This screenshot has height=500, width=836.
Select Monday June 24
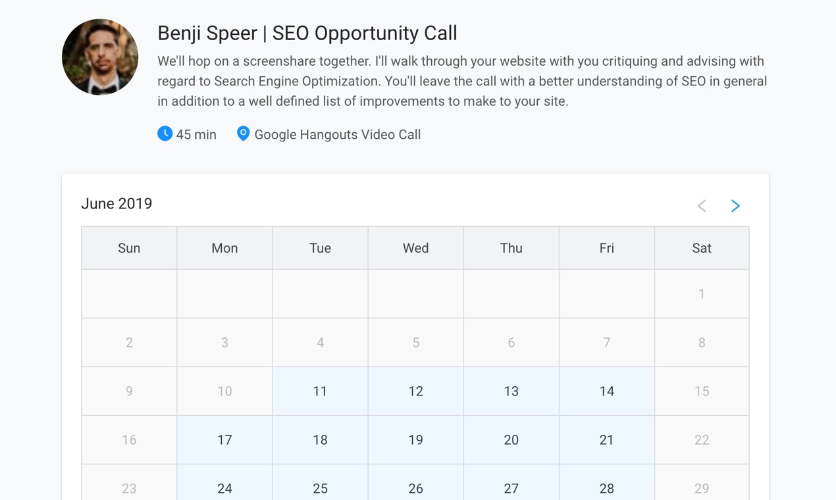click(224, 488)
